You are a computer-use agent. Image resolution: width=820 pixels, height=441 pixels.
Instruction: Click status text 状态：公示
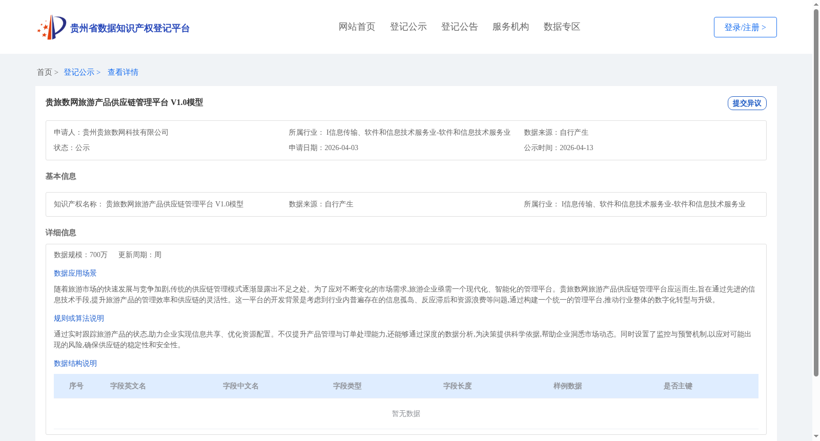click(x=72, y=148)
